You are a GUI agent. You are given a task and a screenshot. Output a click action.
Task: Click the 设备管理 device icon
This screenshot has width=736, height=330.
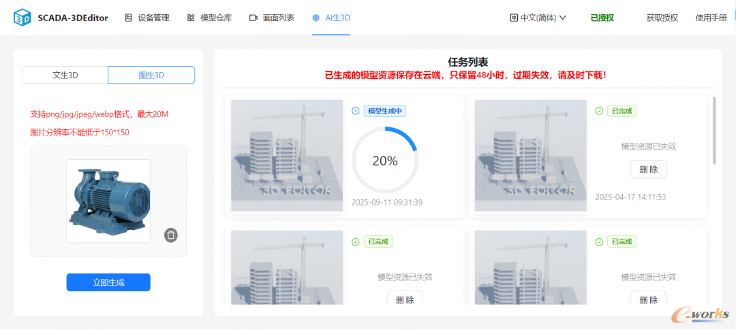pos(129,18)
